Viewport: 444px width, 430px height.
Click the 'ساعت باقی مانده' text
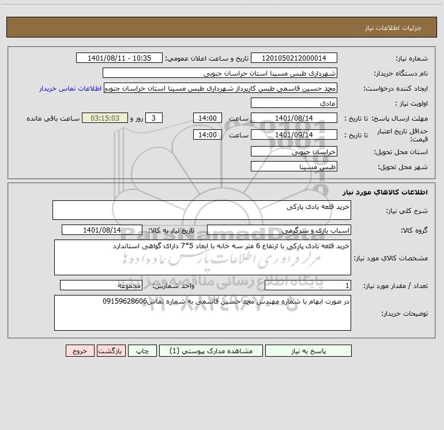tap(53, 118)
